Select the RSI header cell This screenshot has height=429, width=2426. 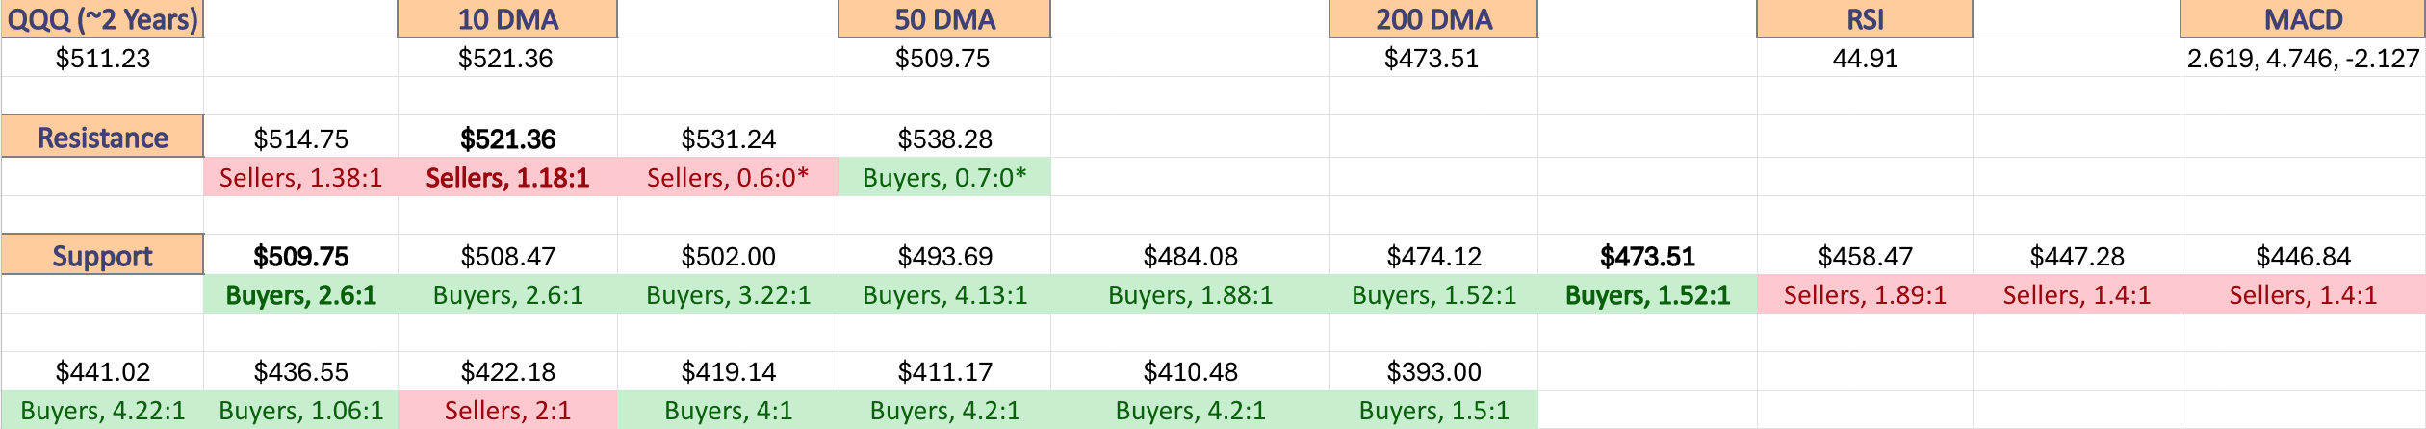tap(1865, 19)
